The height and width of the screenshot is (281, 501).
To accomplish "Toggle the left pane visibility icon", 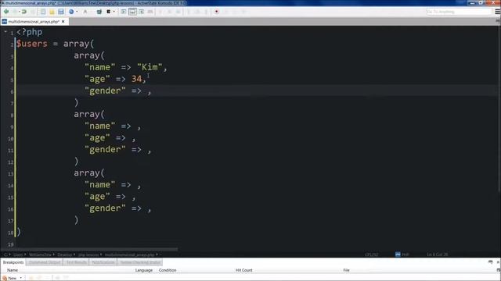I will pyautogui.click(x=124, y=12).
